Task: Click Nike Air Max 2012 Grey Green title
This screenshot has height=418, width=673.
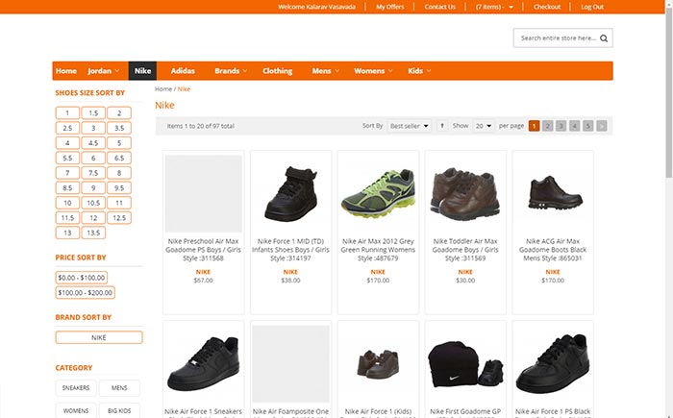Action: coord(378,250)
